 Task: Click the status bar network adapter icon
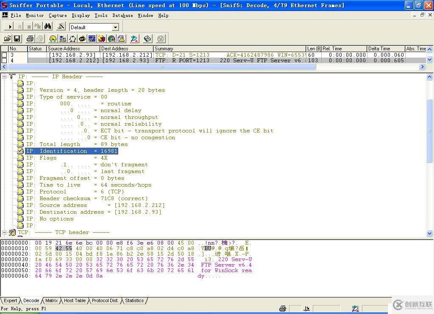coord(306,308)
